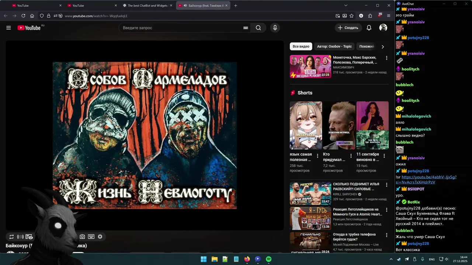Open the on-screen keyboard in the search box
Image resolution: width=472 pixels, height=265 pixels.
click(246, 28)
